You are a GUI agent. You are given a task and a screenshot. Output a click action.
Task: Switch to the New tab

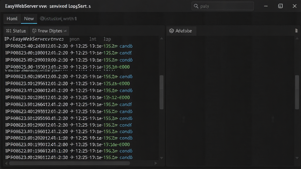(x=29, y=18)
